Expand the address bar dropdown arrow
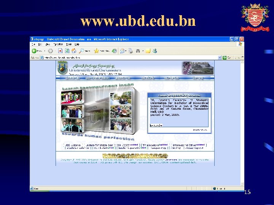 coord(220,57)
